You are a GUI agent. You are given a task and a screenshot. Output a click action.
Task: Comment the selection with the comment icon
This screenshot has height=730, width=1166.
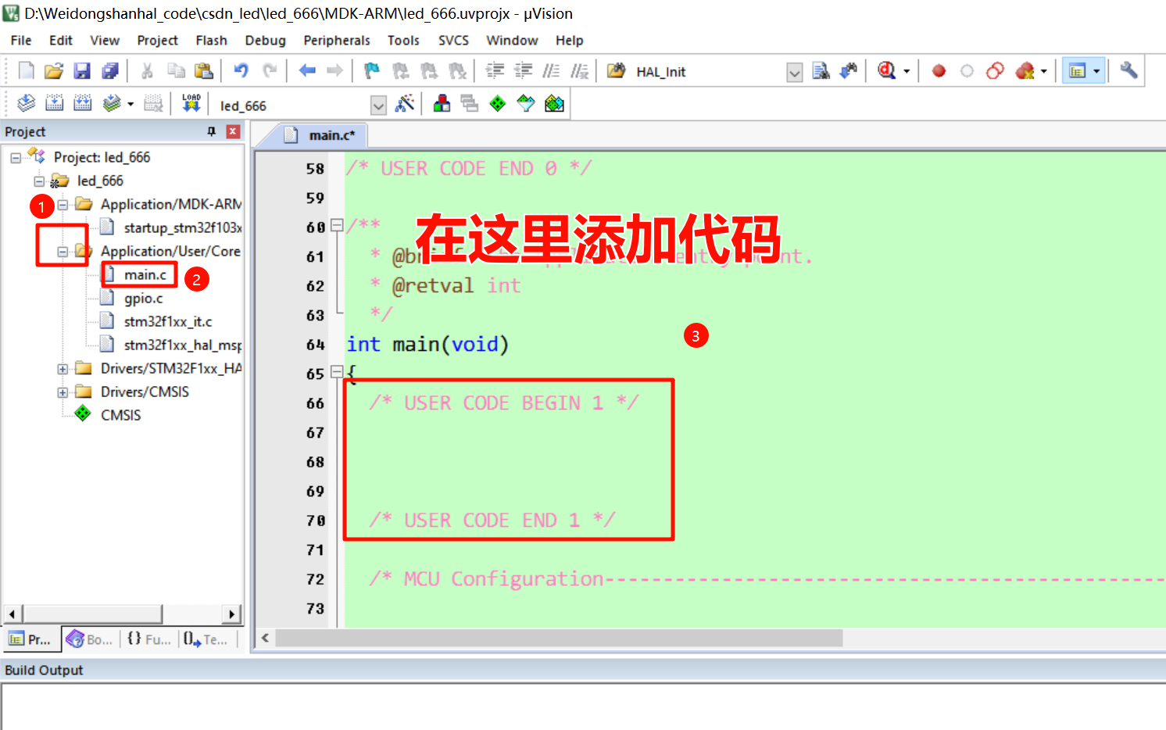tap(551, 71)
